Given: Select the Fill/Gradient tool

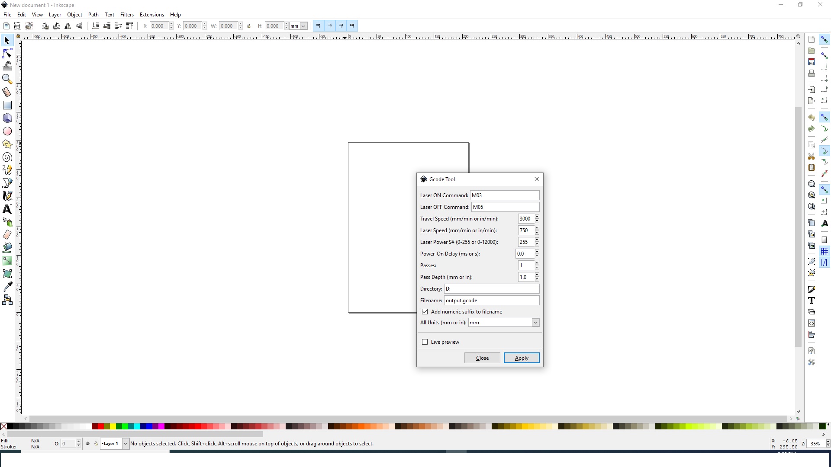Looking at the screenshot, I should tap(7, 261).
